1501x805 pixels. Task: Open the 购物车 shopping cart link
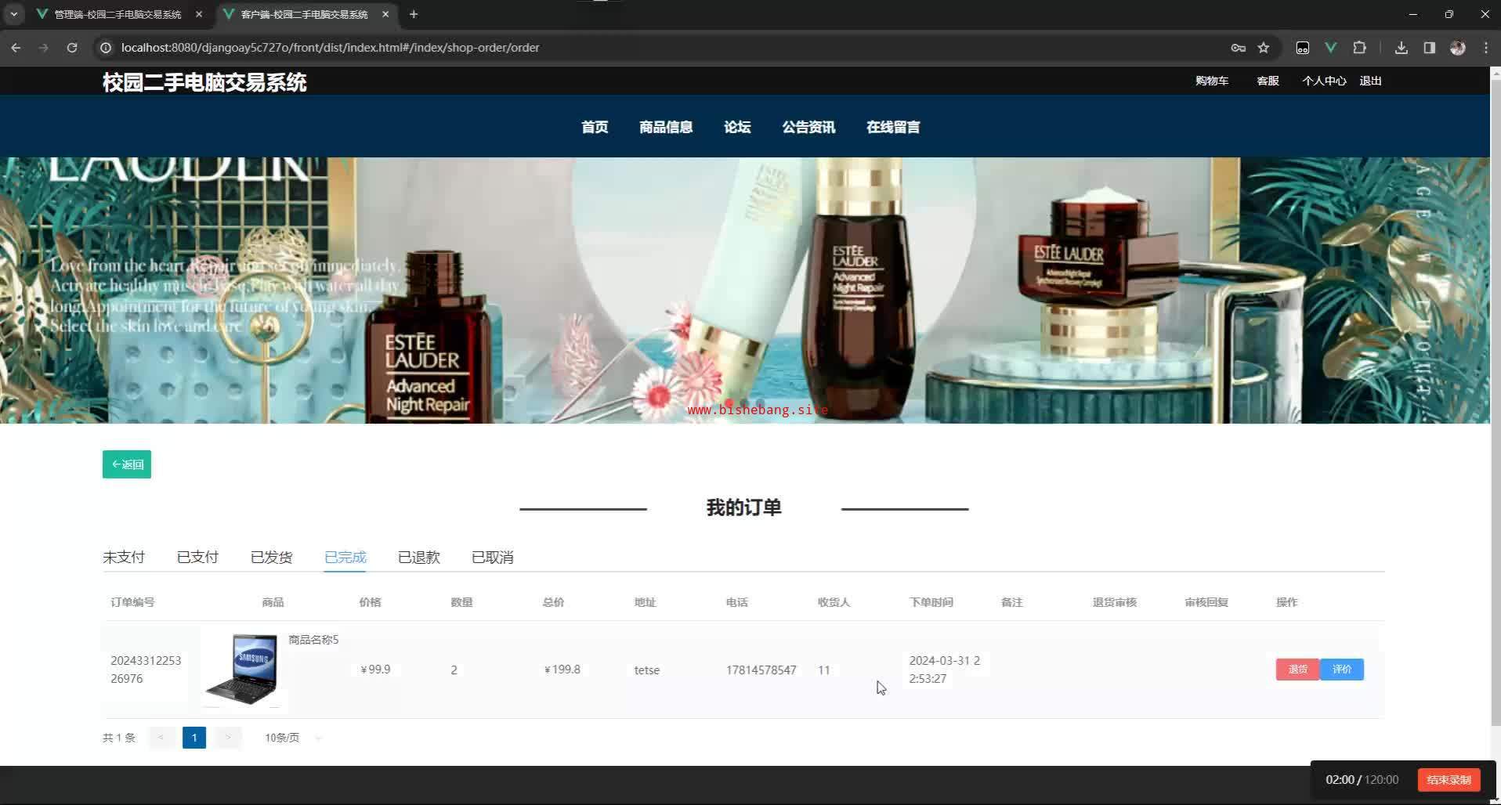(x=1211, y=81)
